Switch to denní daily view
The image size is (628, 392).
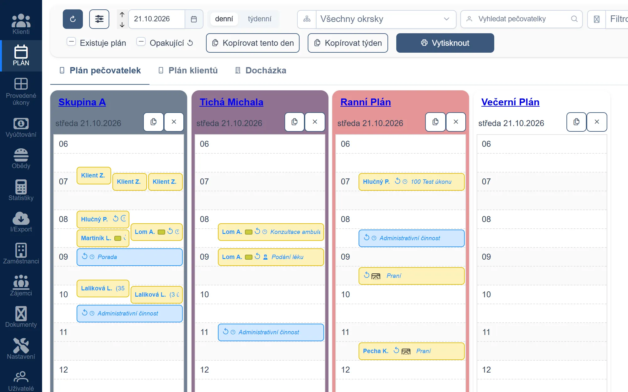tap(224, 19)
